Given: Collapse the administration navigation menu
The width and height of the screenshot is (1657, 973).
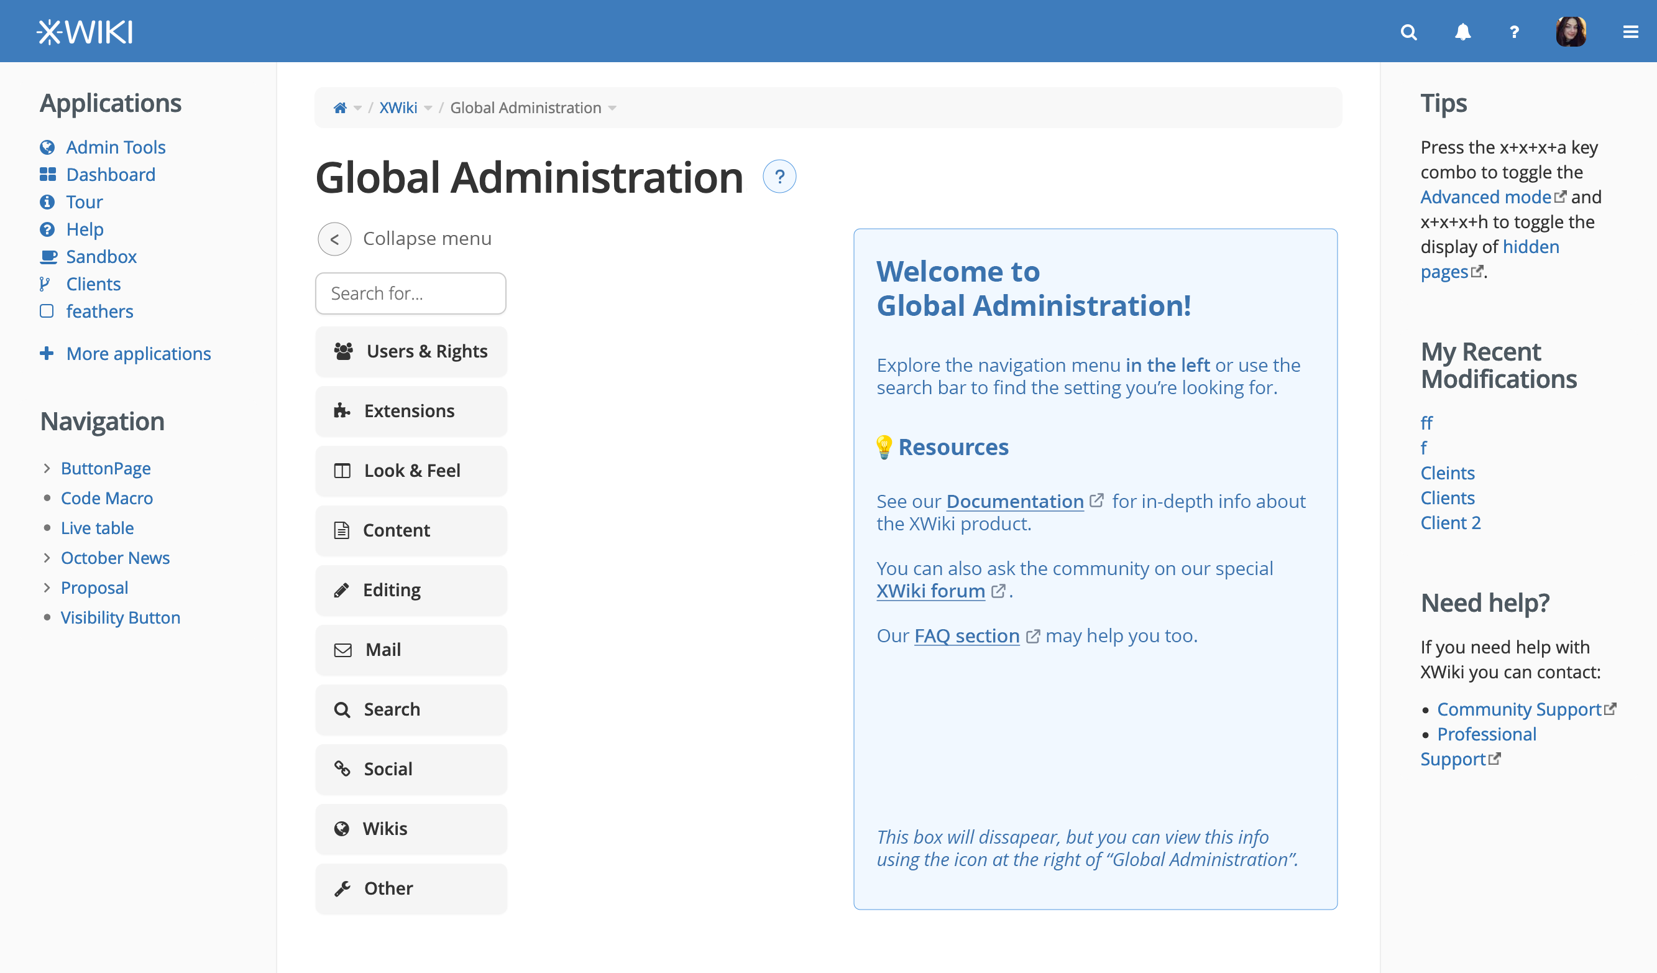Looking at the screenshot, I should 334,237.
